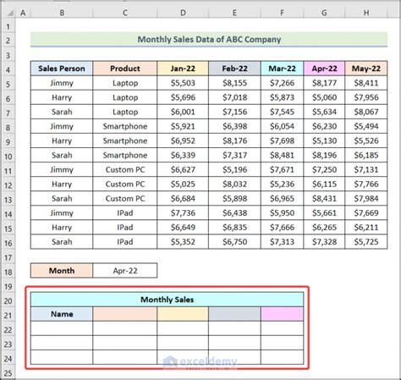Click the 'Product' header cell
The width and height of the screenshot is (401, 380).
tap(125, 69)
